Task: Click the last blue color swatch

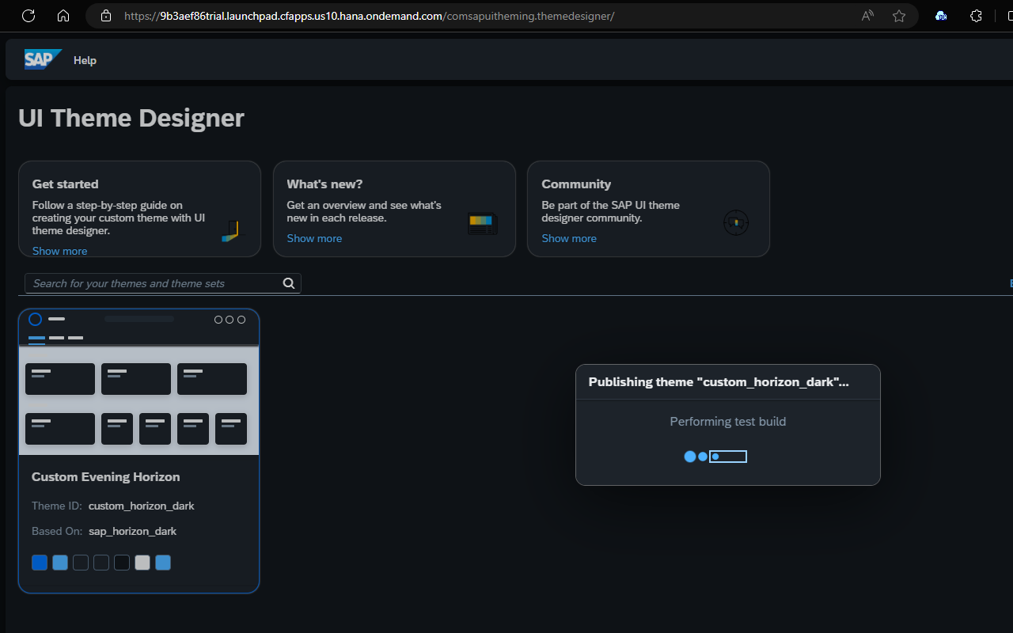Action: pyautogui.click(x=163, y=563)
